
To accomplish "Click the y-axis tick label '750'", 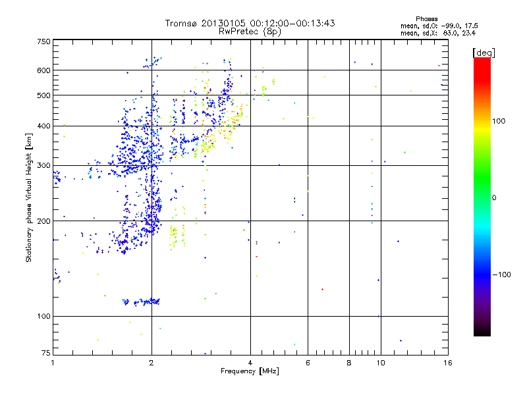I will pos(43,41).
